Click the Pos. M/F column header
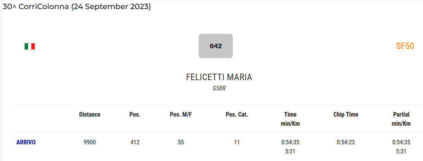This screenshot has width=423, height=161. pyautogui.click(x=181, y=114)
